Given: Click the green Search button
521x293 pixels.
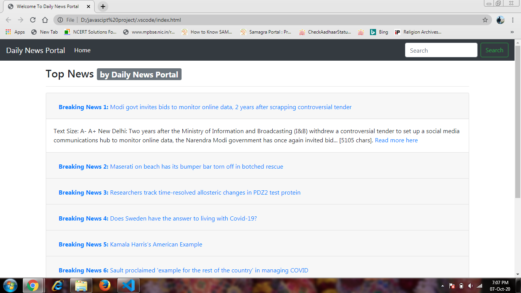Looking at the screenshot, I should pos(494,50).
